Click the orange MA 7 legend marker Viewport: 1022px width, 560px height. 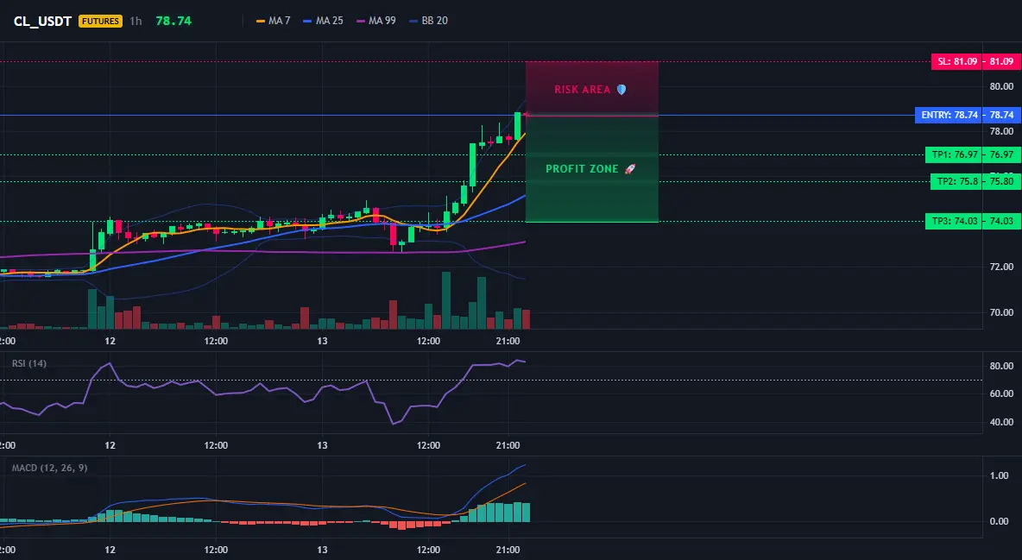click(x=261, y=21)
